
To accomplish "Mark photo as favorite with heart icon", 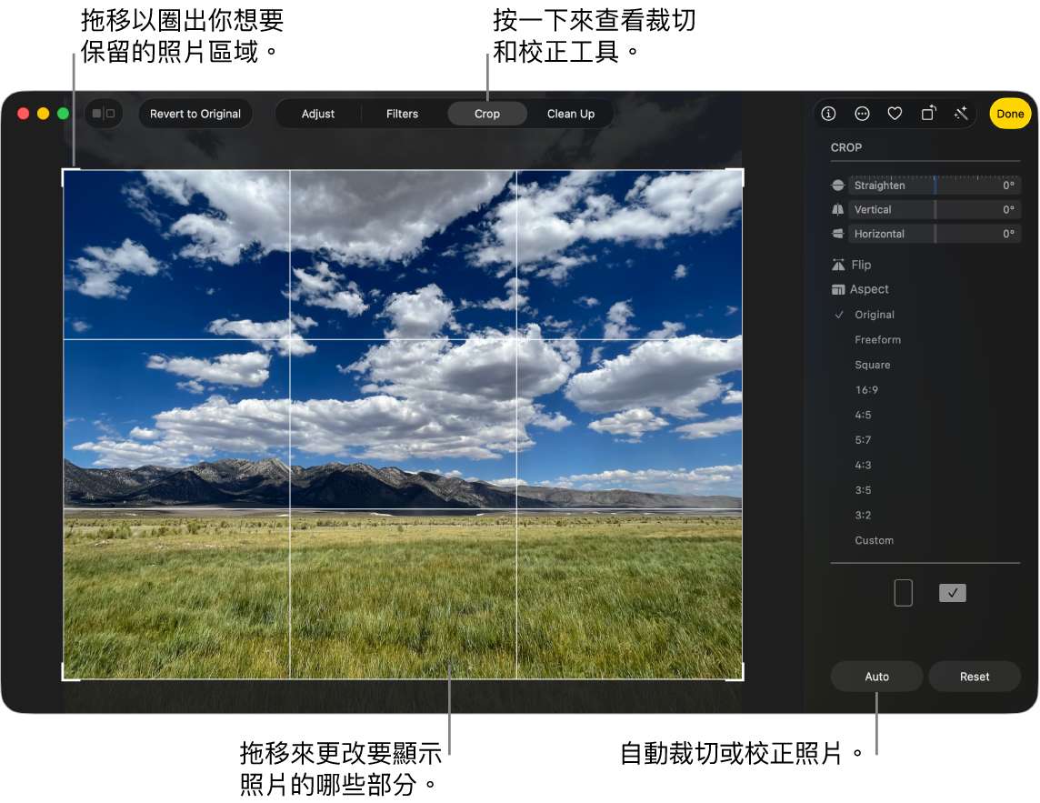I will (895, 114).
